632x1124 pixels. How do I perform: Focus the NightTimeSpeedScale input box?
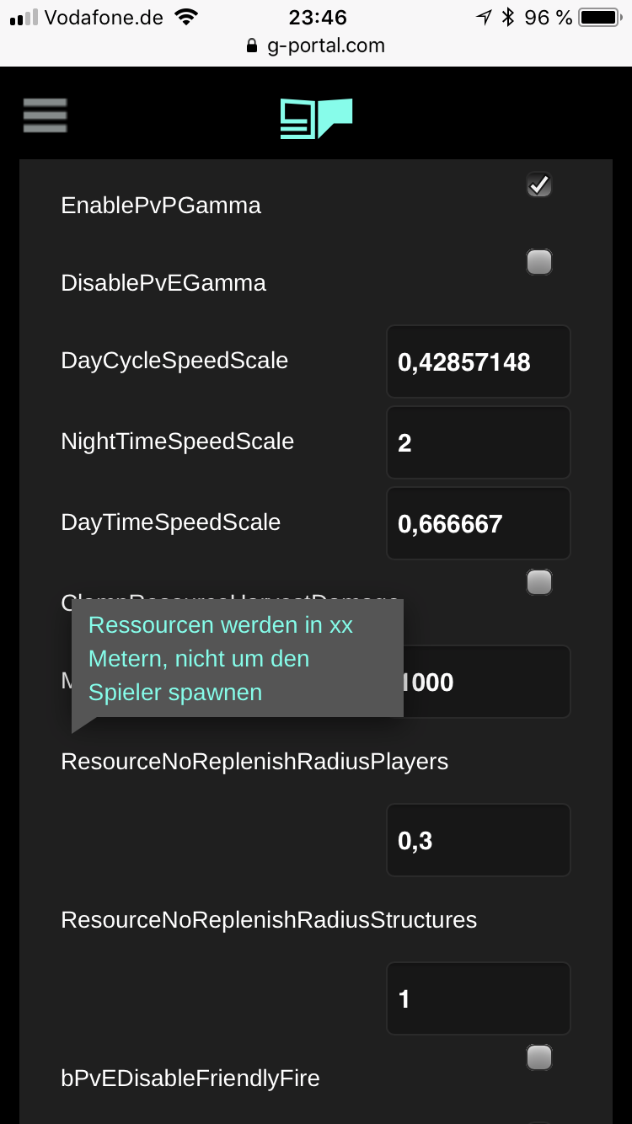point(479,442)
